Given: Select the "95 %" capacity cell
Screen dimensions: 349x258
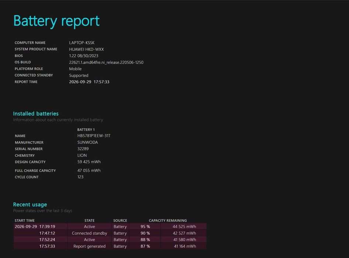Looking at the screenshot, I should (145, 227).
